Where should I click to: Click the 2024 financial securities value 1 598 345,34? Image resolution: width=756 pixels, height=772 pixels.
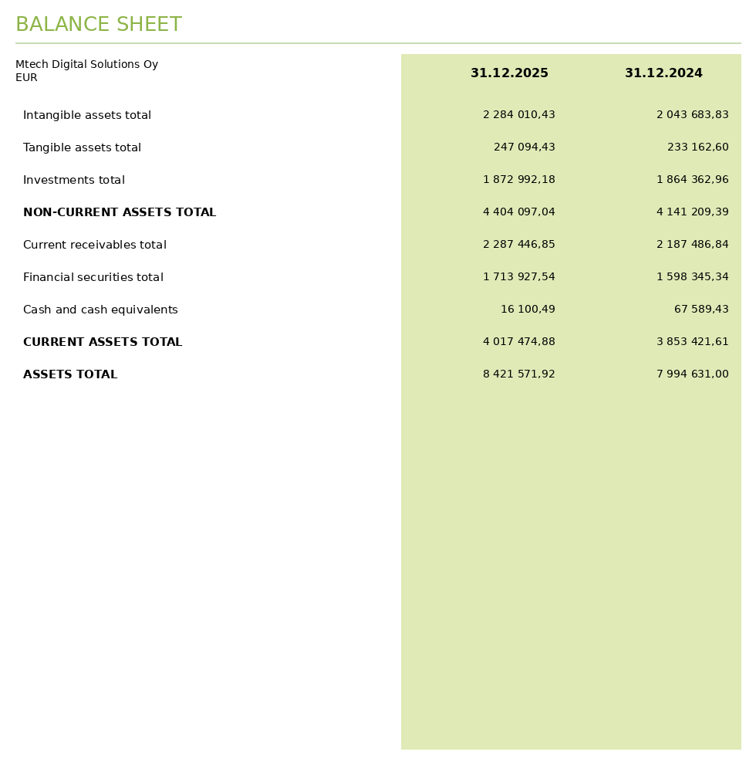point(693,276)
